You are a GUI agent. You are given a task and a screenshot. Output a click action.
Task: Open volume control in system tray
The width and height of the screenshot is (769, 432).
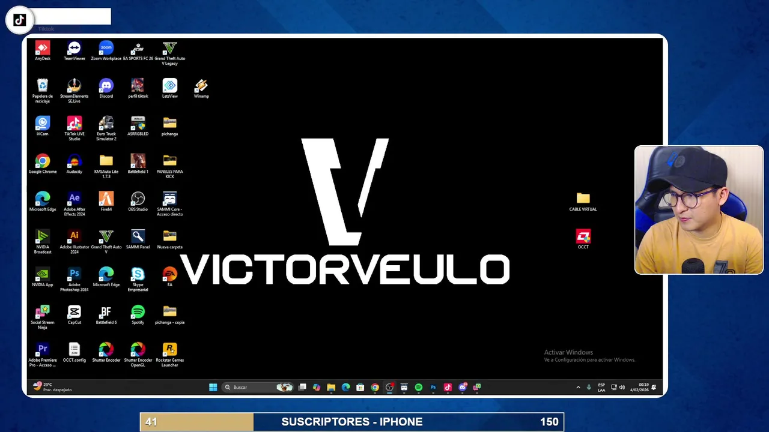pyautogui.click(x=622, y=387)
